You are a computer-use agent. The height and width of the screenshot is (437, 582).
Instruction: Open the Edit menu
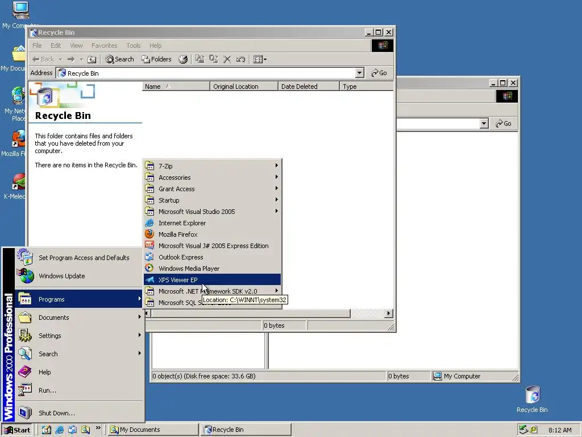click(x=56, y=46)
